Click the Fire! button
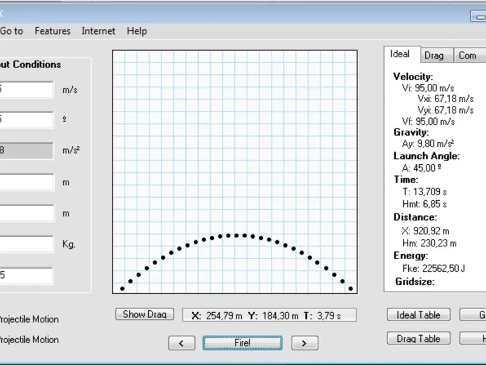Image resolution: width=486 pixels, height=365 pixels. pos(242,343)
